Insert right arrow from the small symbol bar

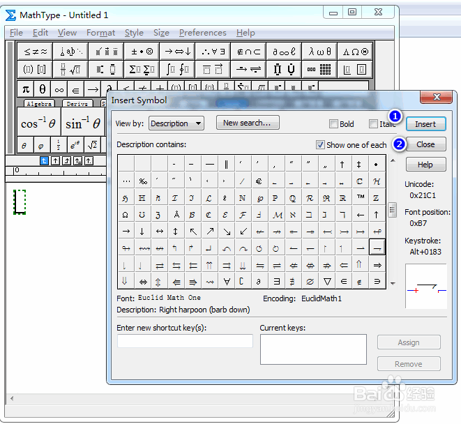[x=93, y=89]
